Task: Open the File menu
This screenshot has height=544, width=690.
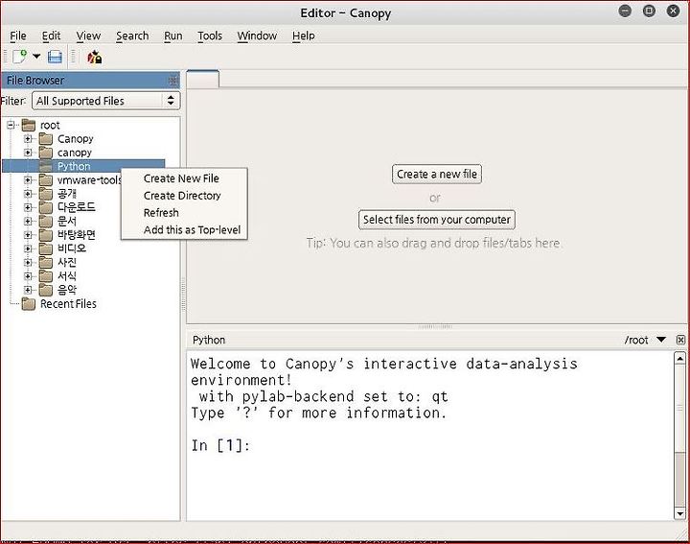Action: pyautogui.click(x=18, y=35)
